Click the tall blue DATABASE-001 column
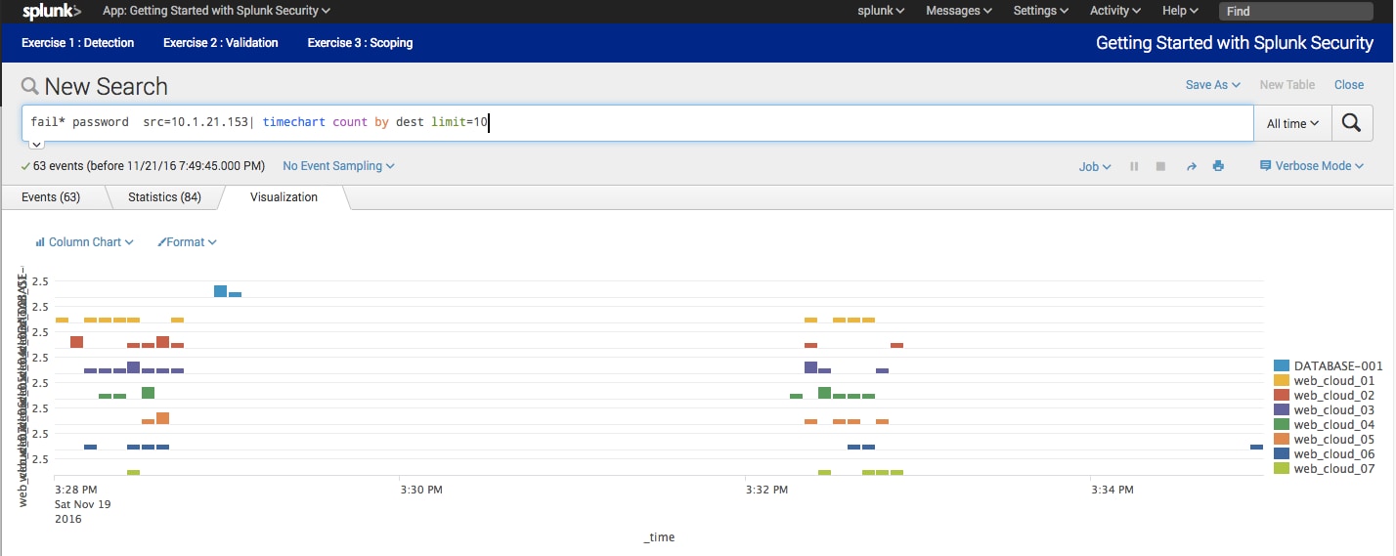 [220, 291]
